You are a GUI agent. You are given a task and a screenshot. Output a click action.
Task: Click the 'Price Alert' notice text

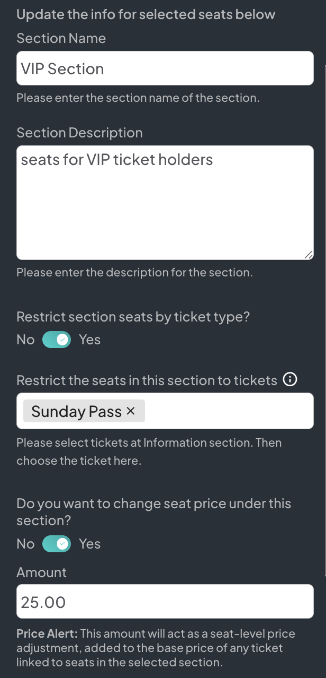tap(156, 648)
